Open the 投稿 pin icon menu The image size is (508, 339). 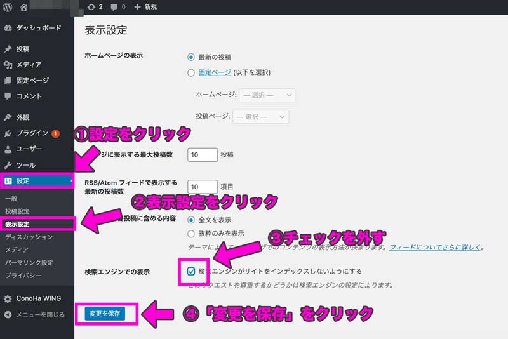pyautogui.click(x=8, y=49)
